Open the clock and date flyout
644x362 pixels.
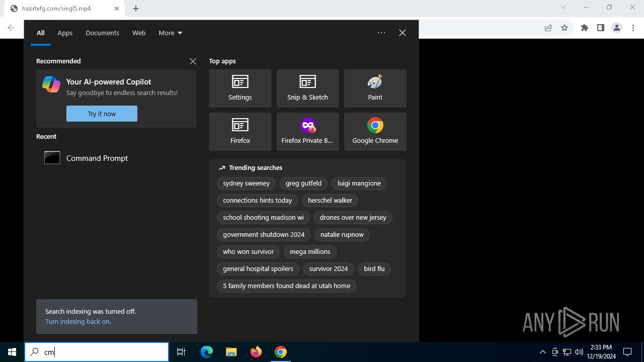[x=601, y=352]
